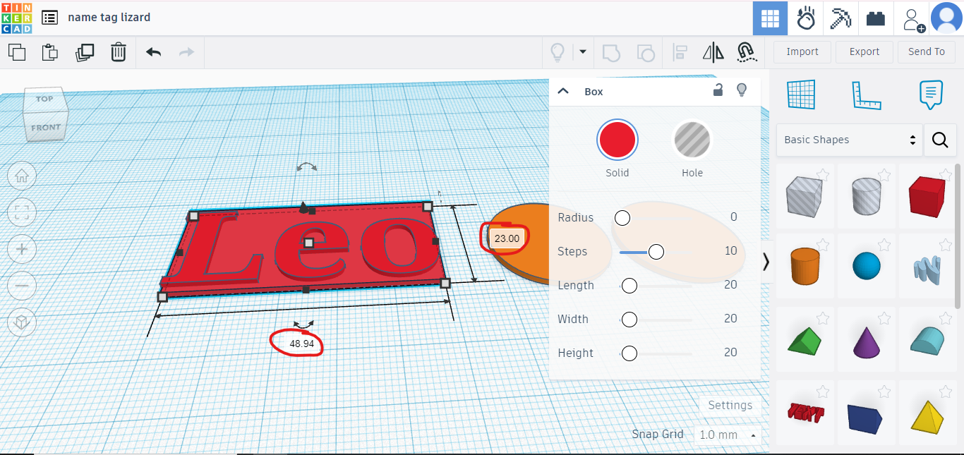Click the Send To button
This screenshot has width=964, height=455.
(x=927, y=51)
